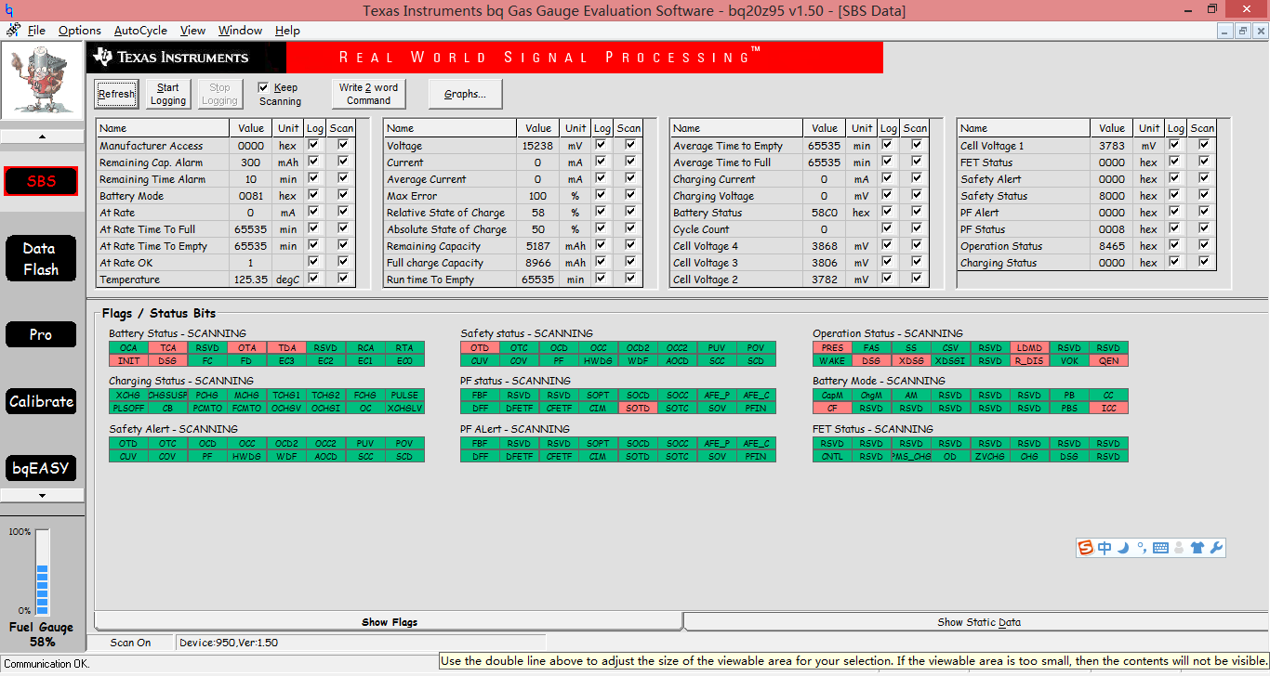This screenshot has width=1270, height=676.
Task: Click the bq application icon in title bar
Action: [x=9, y=10]
